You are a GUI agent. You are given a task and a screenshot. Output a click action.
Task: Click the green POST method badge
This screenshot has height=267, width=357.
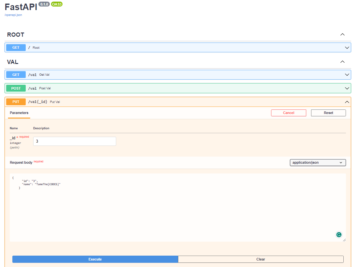click(x=16, y=88)
